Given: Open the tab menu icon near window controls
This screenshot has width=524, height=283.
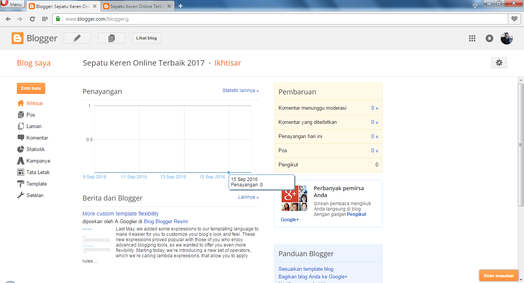Looking at the screenshot, I should coord(475,5).
